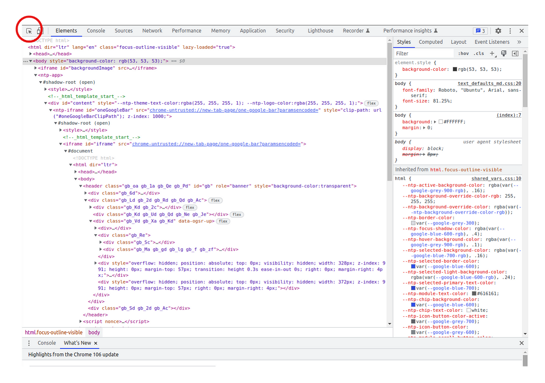Activate the inspect element picker icon
This screenshot has height=383, width=545.
coord(29,31)
